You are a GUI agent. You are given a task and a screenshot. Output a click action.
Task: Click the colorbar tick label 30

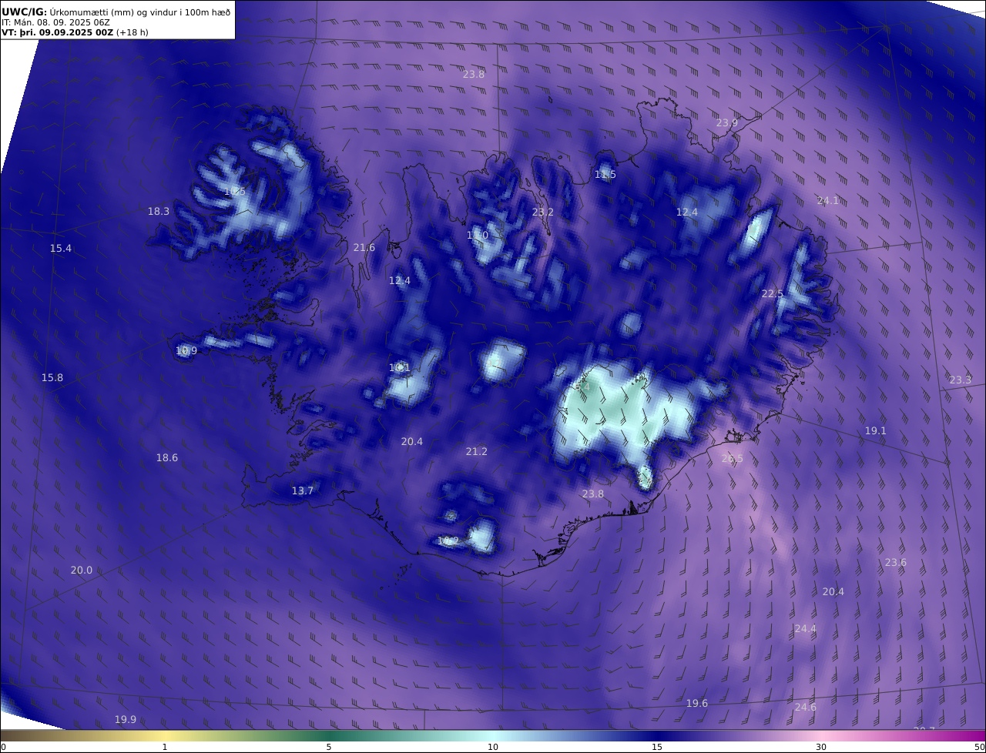tap(821, 747)
